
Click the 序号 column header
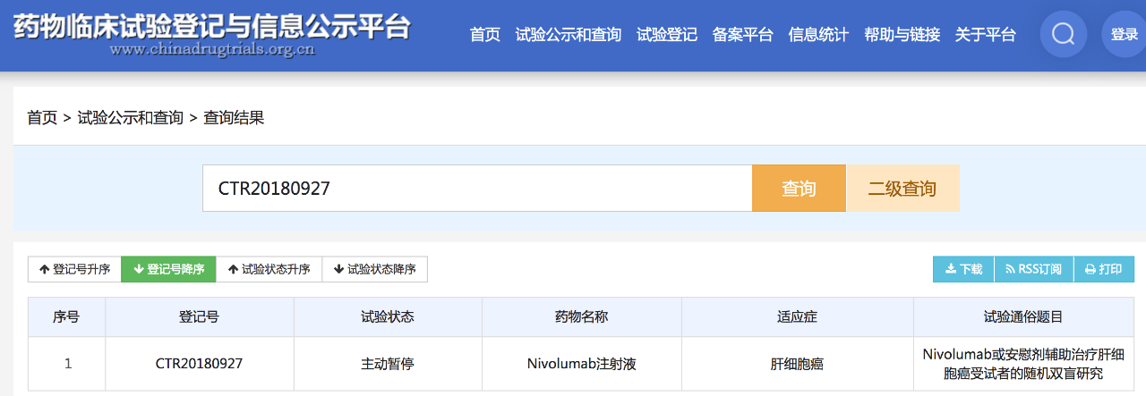tap(66, 316)
